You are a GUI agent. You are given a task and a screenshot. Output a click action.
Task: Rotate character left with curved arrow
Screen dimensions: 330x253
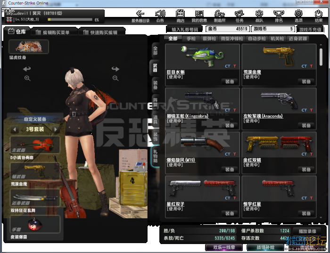click(x=27, y=69)
